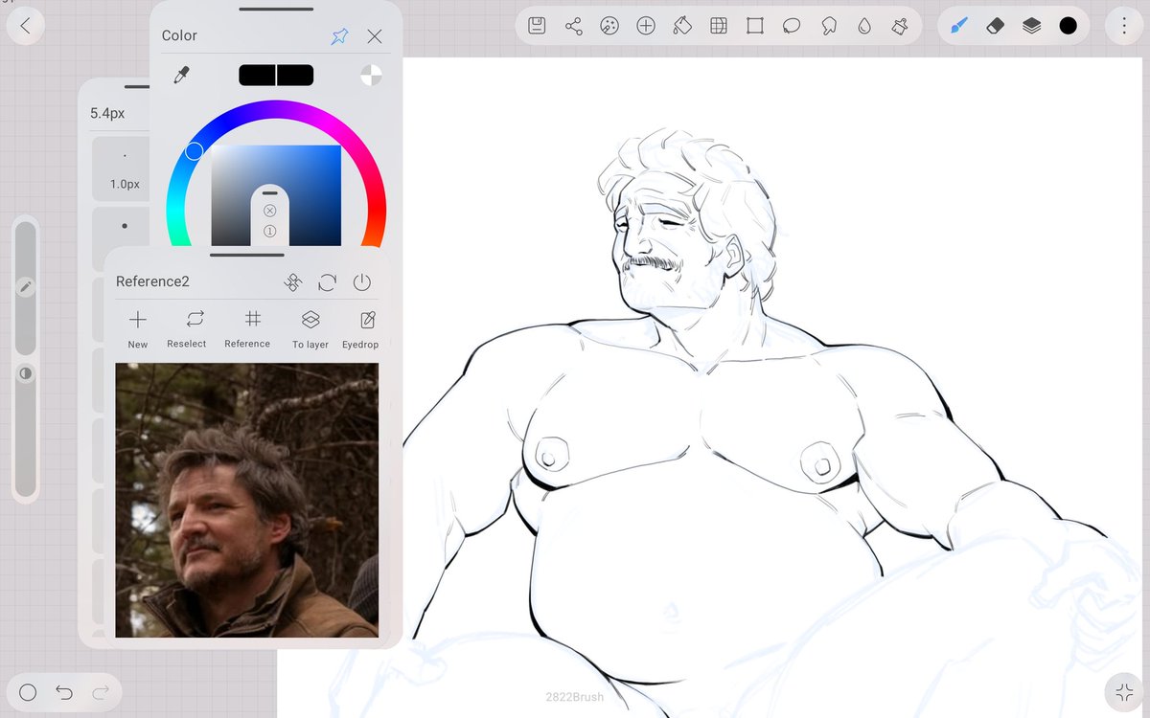Open the color palette tool
Viewport: 1150px width, 718px height.
tap(609, 26)
